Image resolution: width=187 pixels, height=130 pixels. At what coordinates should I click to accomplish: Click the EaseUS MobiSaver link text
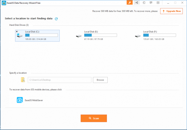point(34,100)
